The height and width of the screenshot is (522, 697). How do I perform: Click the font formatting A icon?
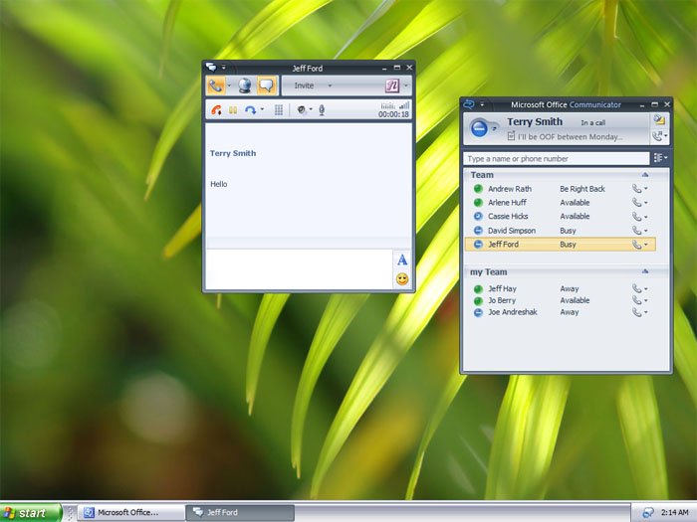pos(402,261)
